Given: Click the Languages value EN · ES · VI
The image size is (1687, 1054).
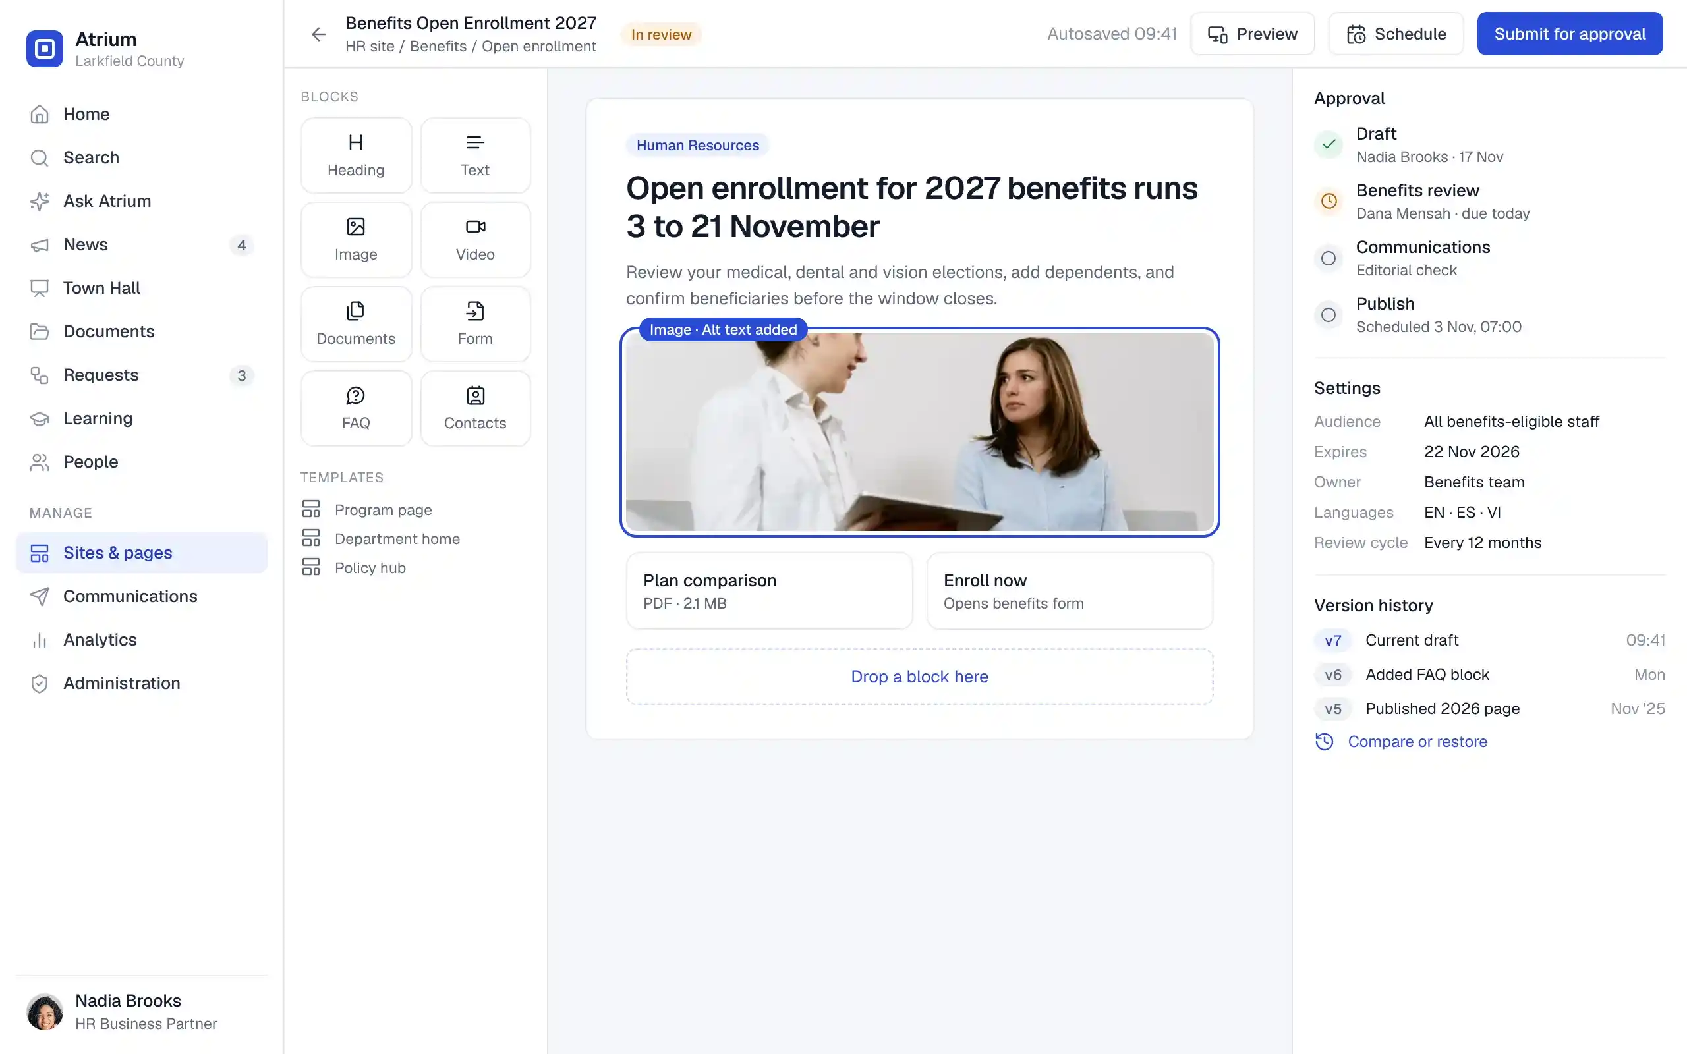Looking at the screenshot, I should pos(1462,513).
